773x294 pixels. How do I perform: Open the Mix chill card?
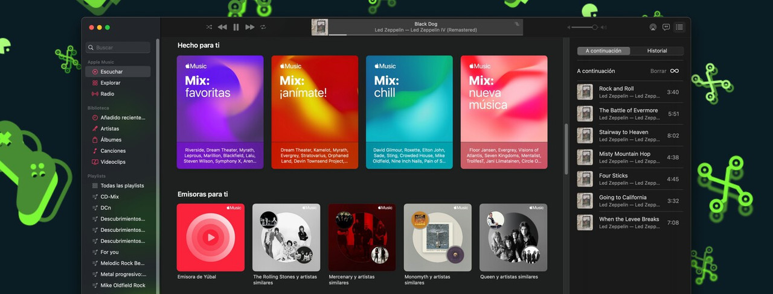[x=409, y=112]
